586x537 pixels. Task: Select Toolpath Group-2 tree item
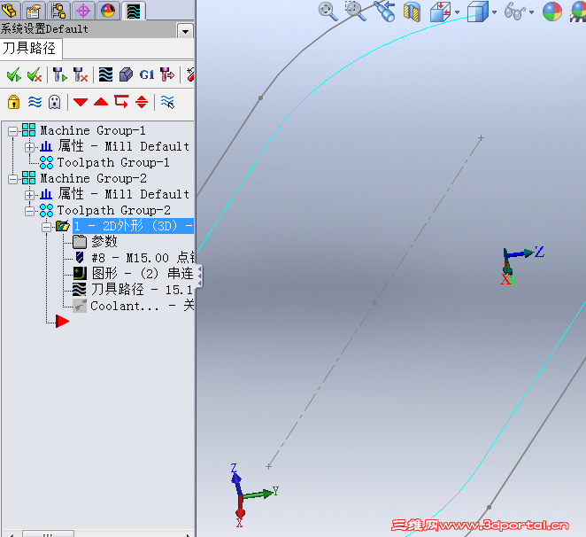tap(113, 210)
